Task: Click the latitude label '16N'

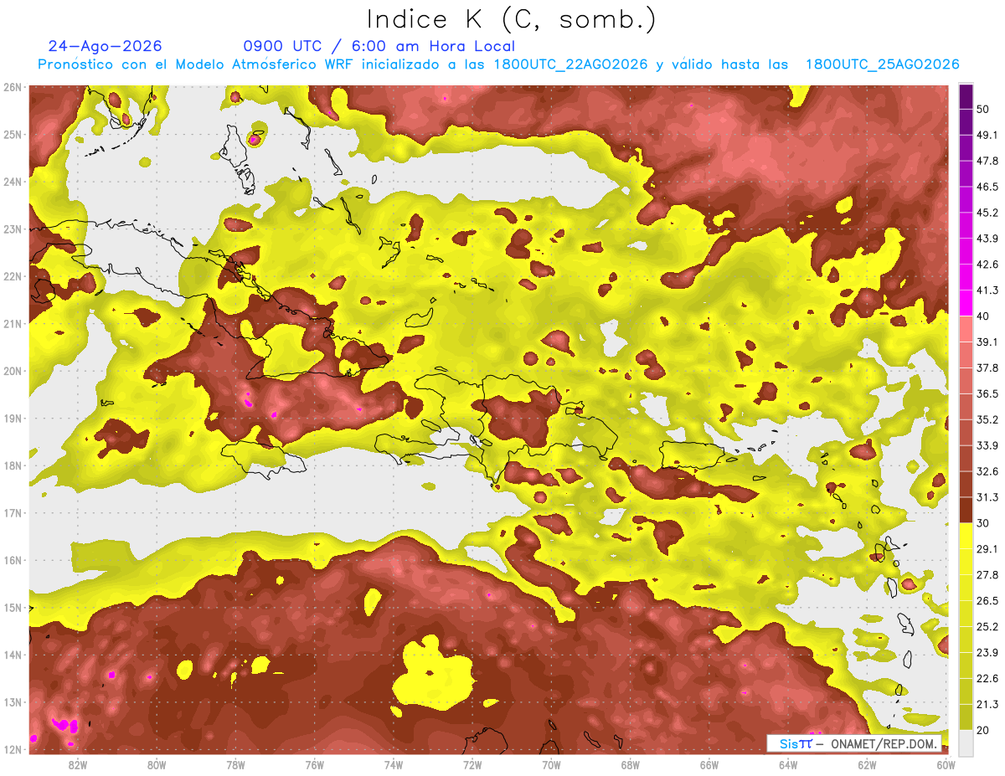Action: [13, 560]
